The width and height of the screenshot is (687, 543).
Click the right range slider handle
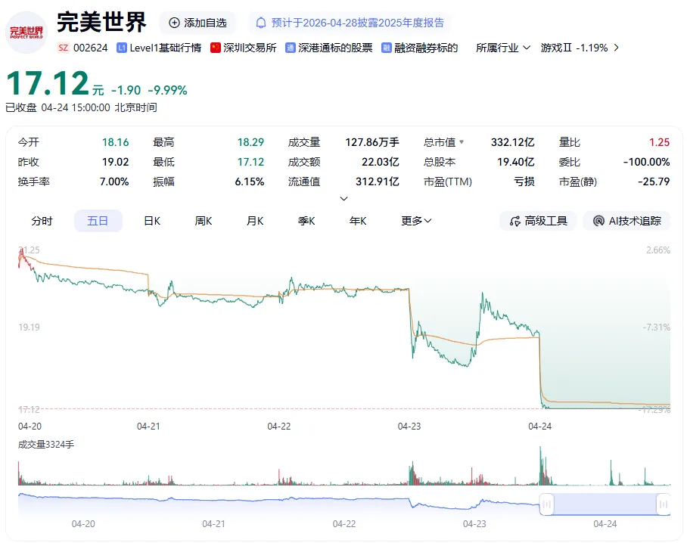664,504
